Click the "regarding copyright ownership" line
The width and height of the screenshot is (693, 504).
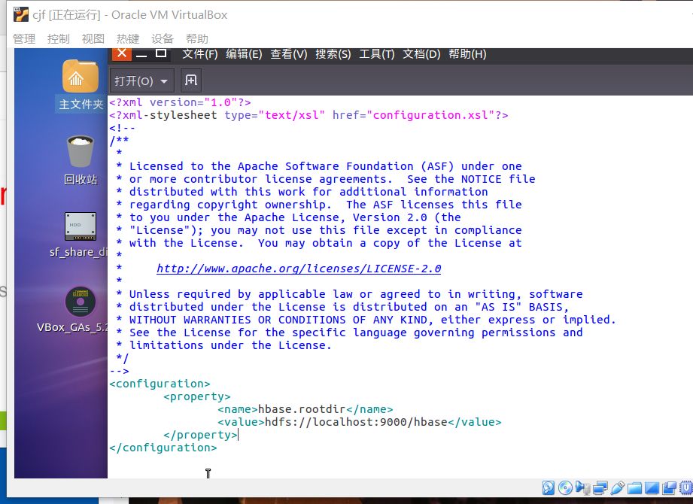click(318, 205)
